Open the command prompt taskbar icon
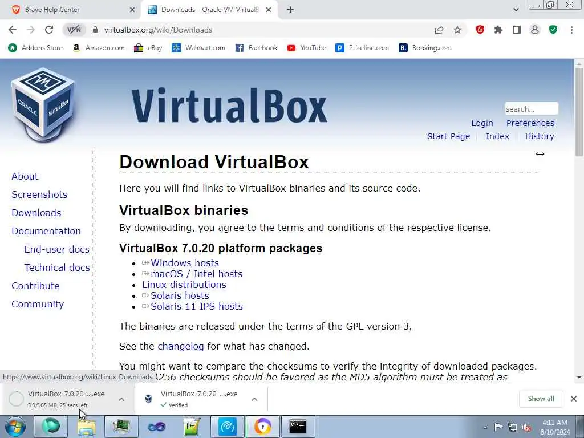 (x=298, y=427)
